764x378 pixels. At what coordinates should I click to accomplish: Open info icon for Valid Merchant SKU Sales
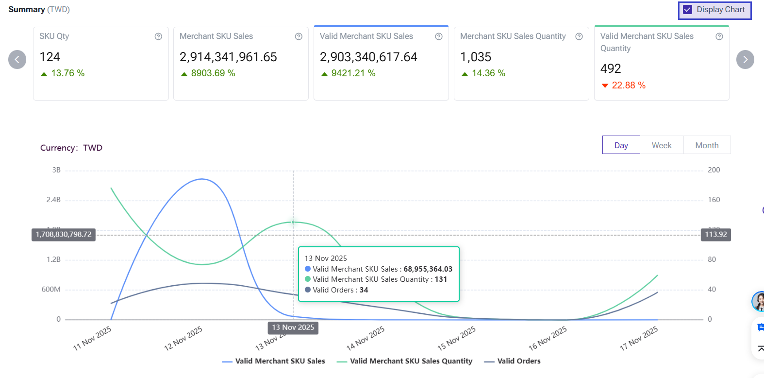(439, 36)
